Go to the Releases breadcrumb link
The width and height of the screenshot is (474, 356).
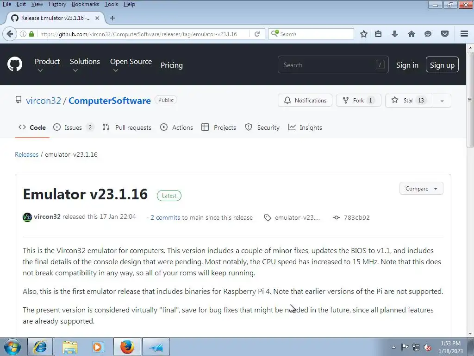pyautogui.click(x=26, y=154)
